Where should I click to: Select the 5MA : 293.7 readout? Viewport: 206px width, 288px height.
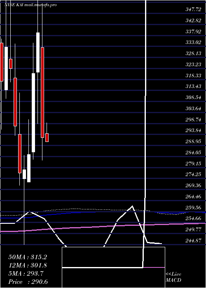point(26,274)
